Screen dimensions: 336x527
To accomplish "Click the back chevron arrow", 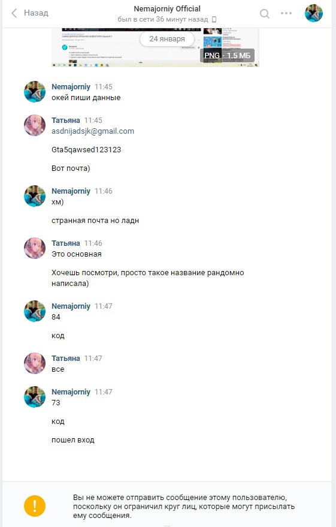I will click(14, 13).
